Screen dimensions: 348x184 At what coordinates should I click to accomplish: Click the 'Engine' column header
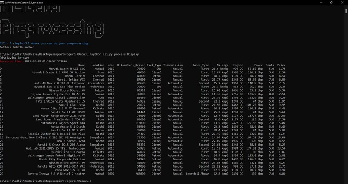pyautogui.click(x=238, y=65)
